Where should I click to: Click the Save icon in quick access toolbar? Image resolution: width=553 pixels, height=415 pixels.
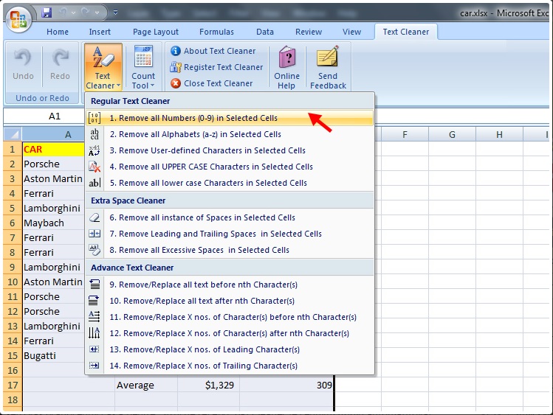[x=47, y=13]
